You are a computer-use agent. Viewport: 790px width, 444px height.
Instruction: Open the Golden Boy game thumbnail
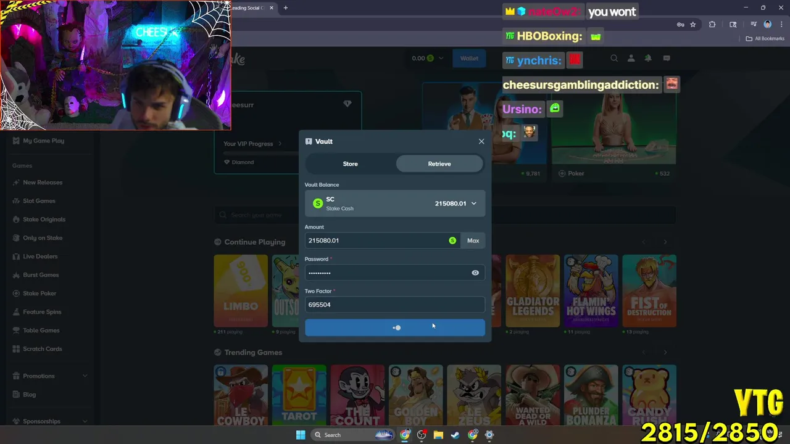pyautogui.click(x=416, y=395)
